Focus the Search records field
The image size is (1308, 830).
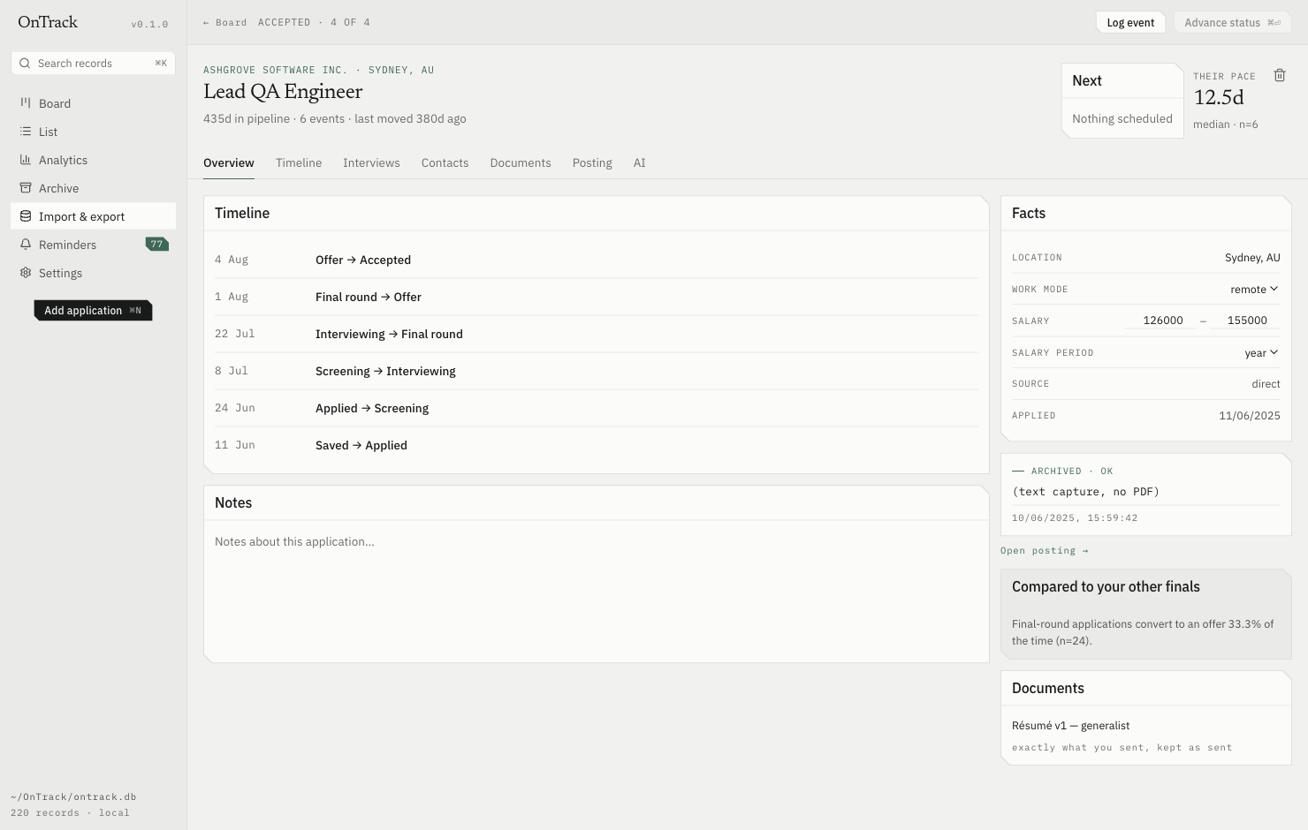point(93,64)
